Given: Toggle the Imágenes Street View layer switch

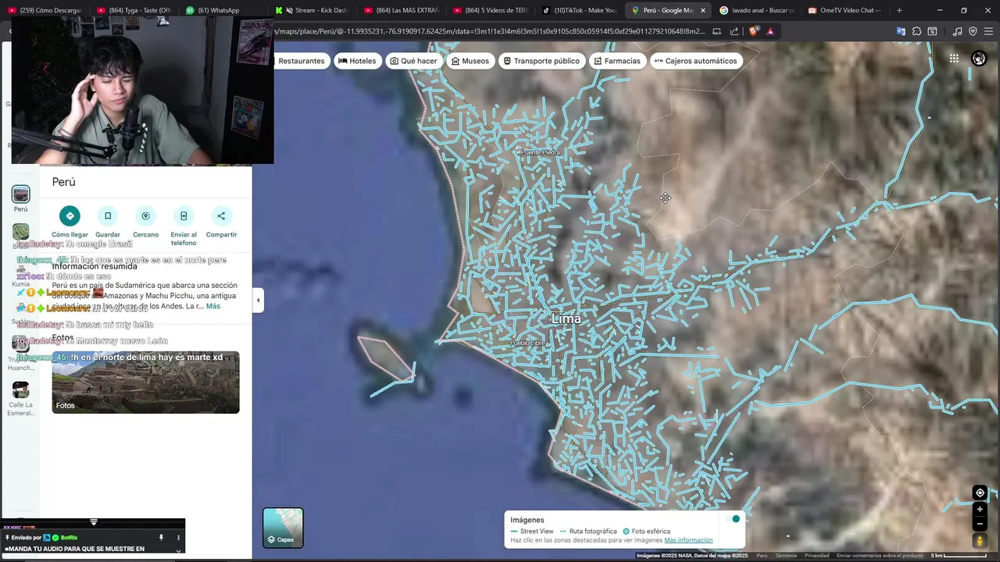Looking at the screenshot, I should coord(733,519).
